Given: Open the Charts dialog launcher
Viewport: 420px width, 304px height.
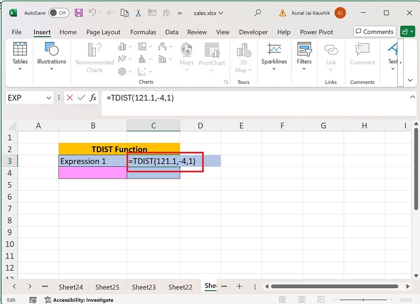Looking at the screenshot, I should [226, 82].
